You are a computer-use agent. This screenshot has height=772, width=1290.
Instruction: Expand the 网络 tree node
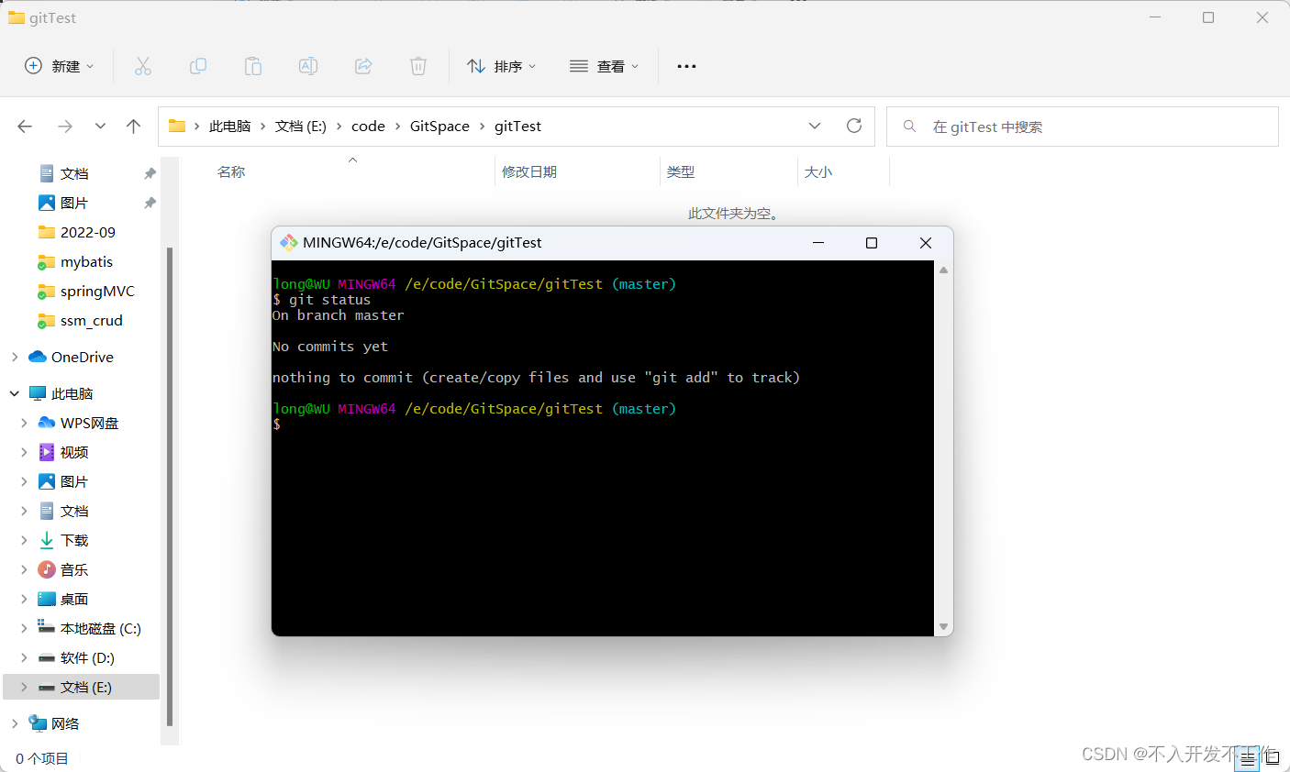[x=15, y=723]
